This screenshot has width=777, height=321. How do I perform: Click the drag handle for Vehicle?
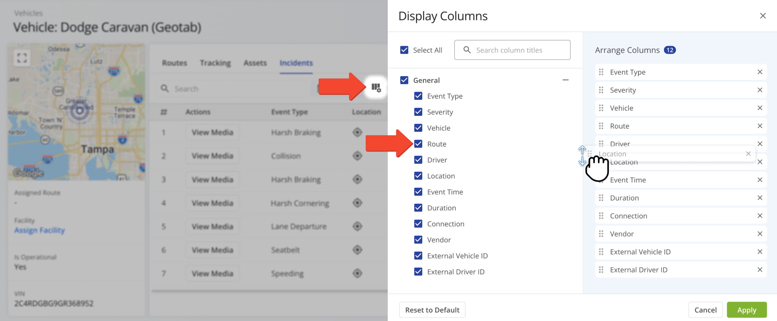pos(601,108)
